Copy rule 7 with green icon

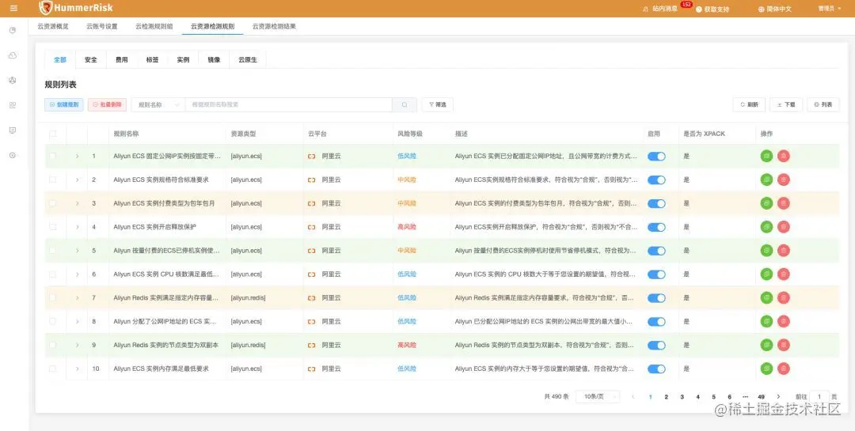tap(766, 298)
